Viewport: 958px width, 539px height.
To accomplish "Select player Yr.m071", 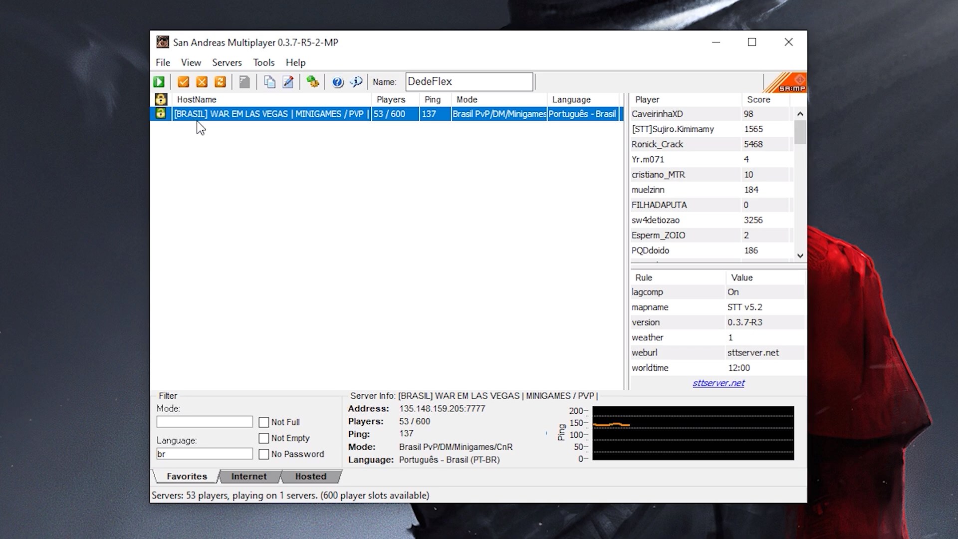I will [x=712, y=159].
